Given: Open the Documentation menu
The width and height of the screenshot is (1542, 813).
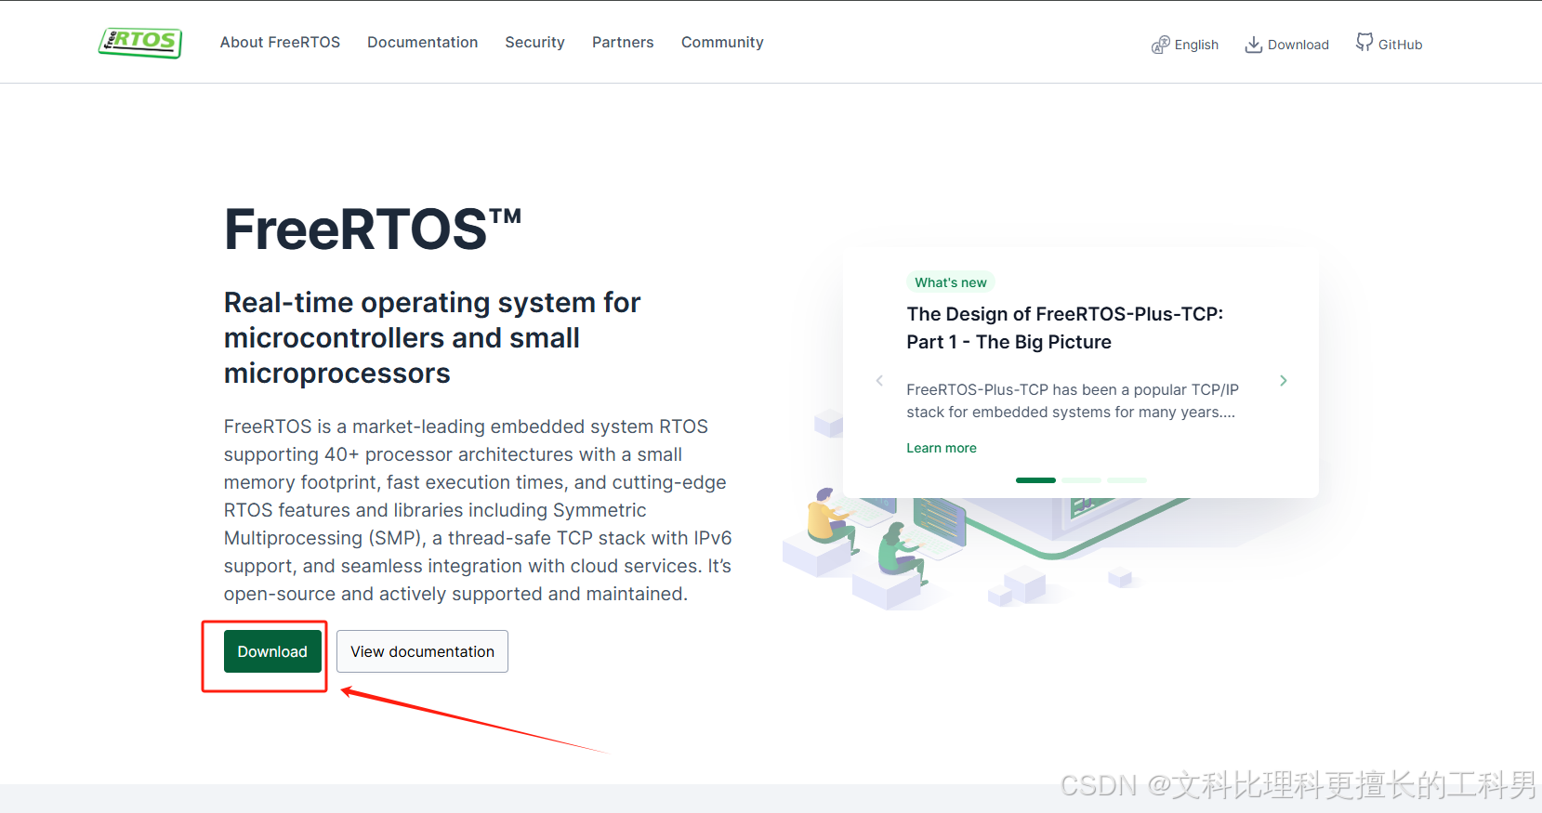Looking at the screenshot, I should coord(422,43).
